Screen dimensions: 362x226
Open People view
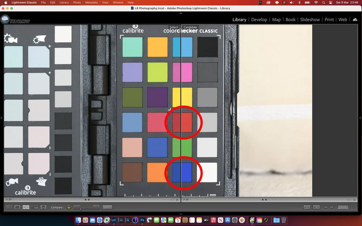click(x=43, y=207)
